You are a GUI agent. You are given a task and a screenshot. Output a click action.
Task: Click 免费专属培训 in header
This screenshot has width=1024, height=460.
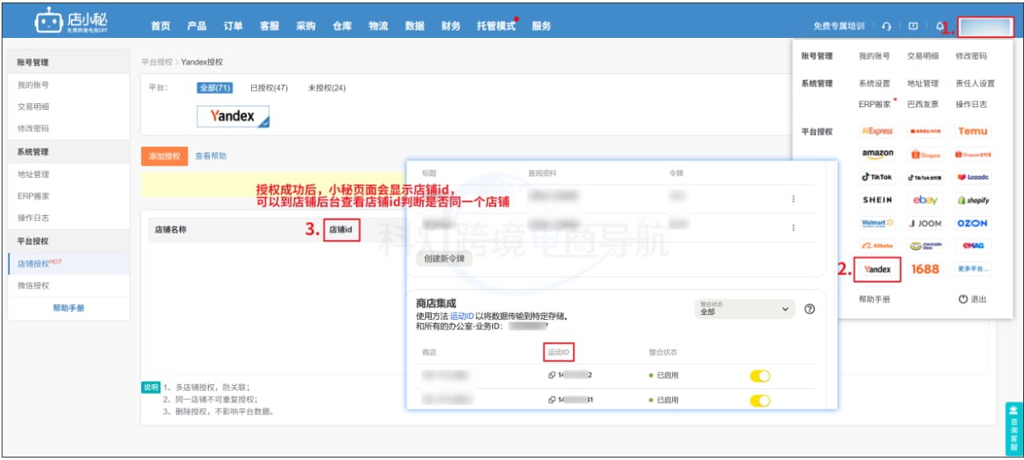[838, 26]
